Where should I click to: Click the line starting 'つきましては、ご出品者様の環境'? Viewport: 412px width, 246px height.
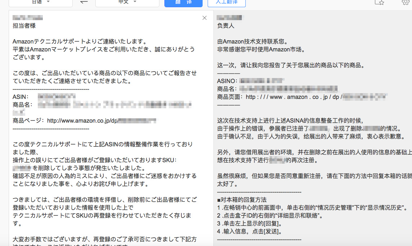coord(105,200)
